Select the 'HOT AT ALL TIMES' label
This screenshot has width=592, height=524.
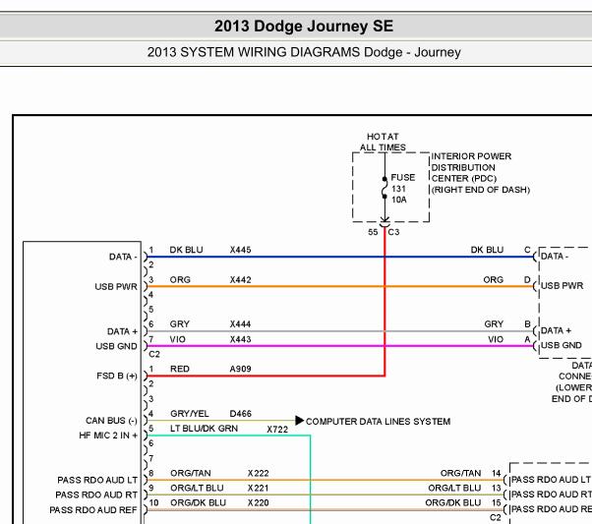[383, 142]
